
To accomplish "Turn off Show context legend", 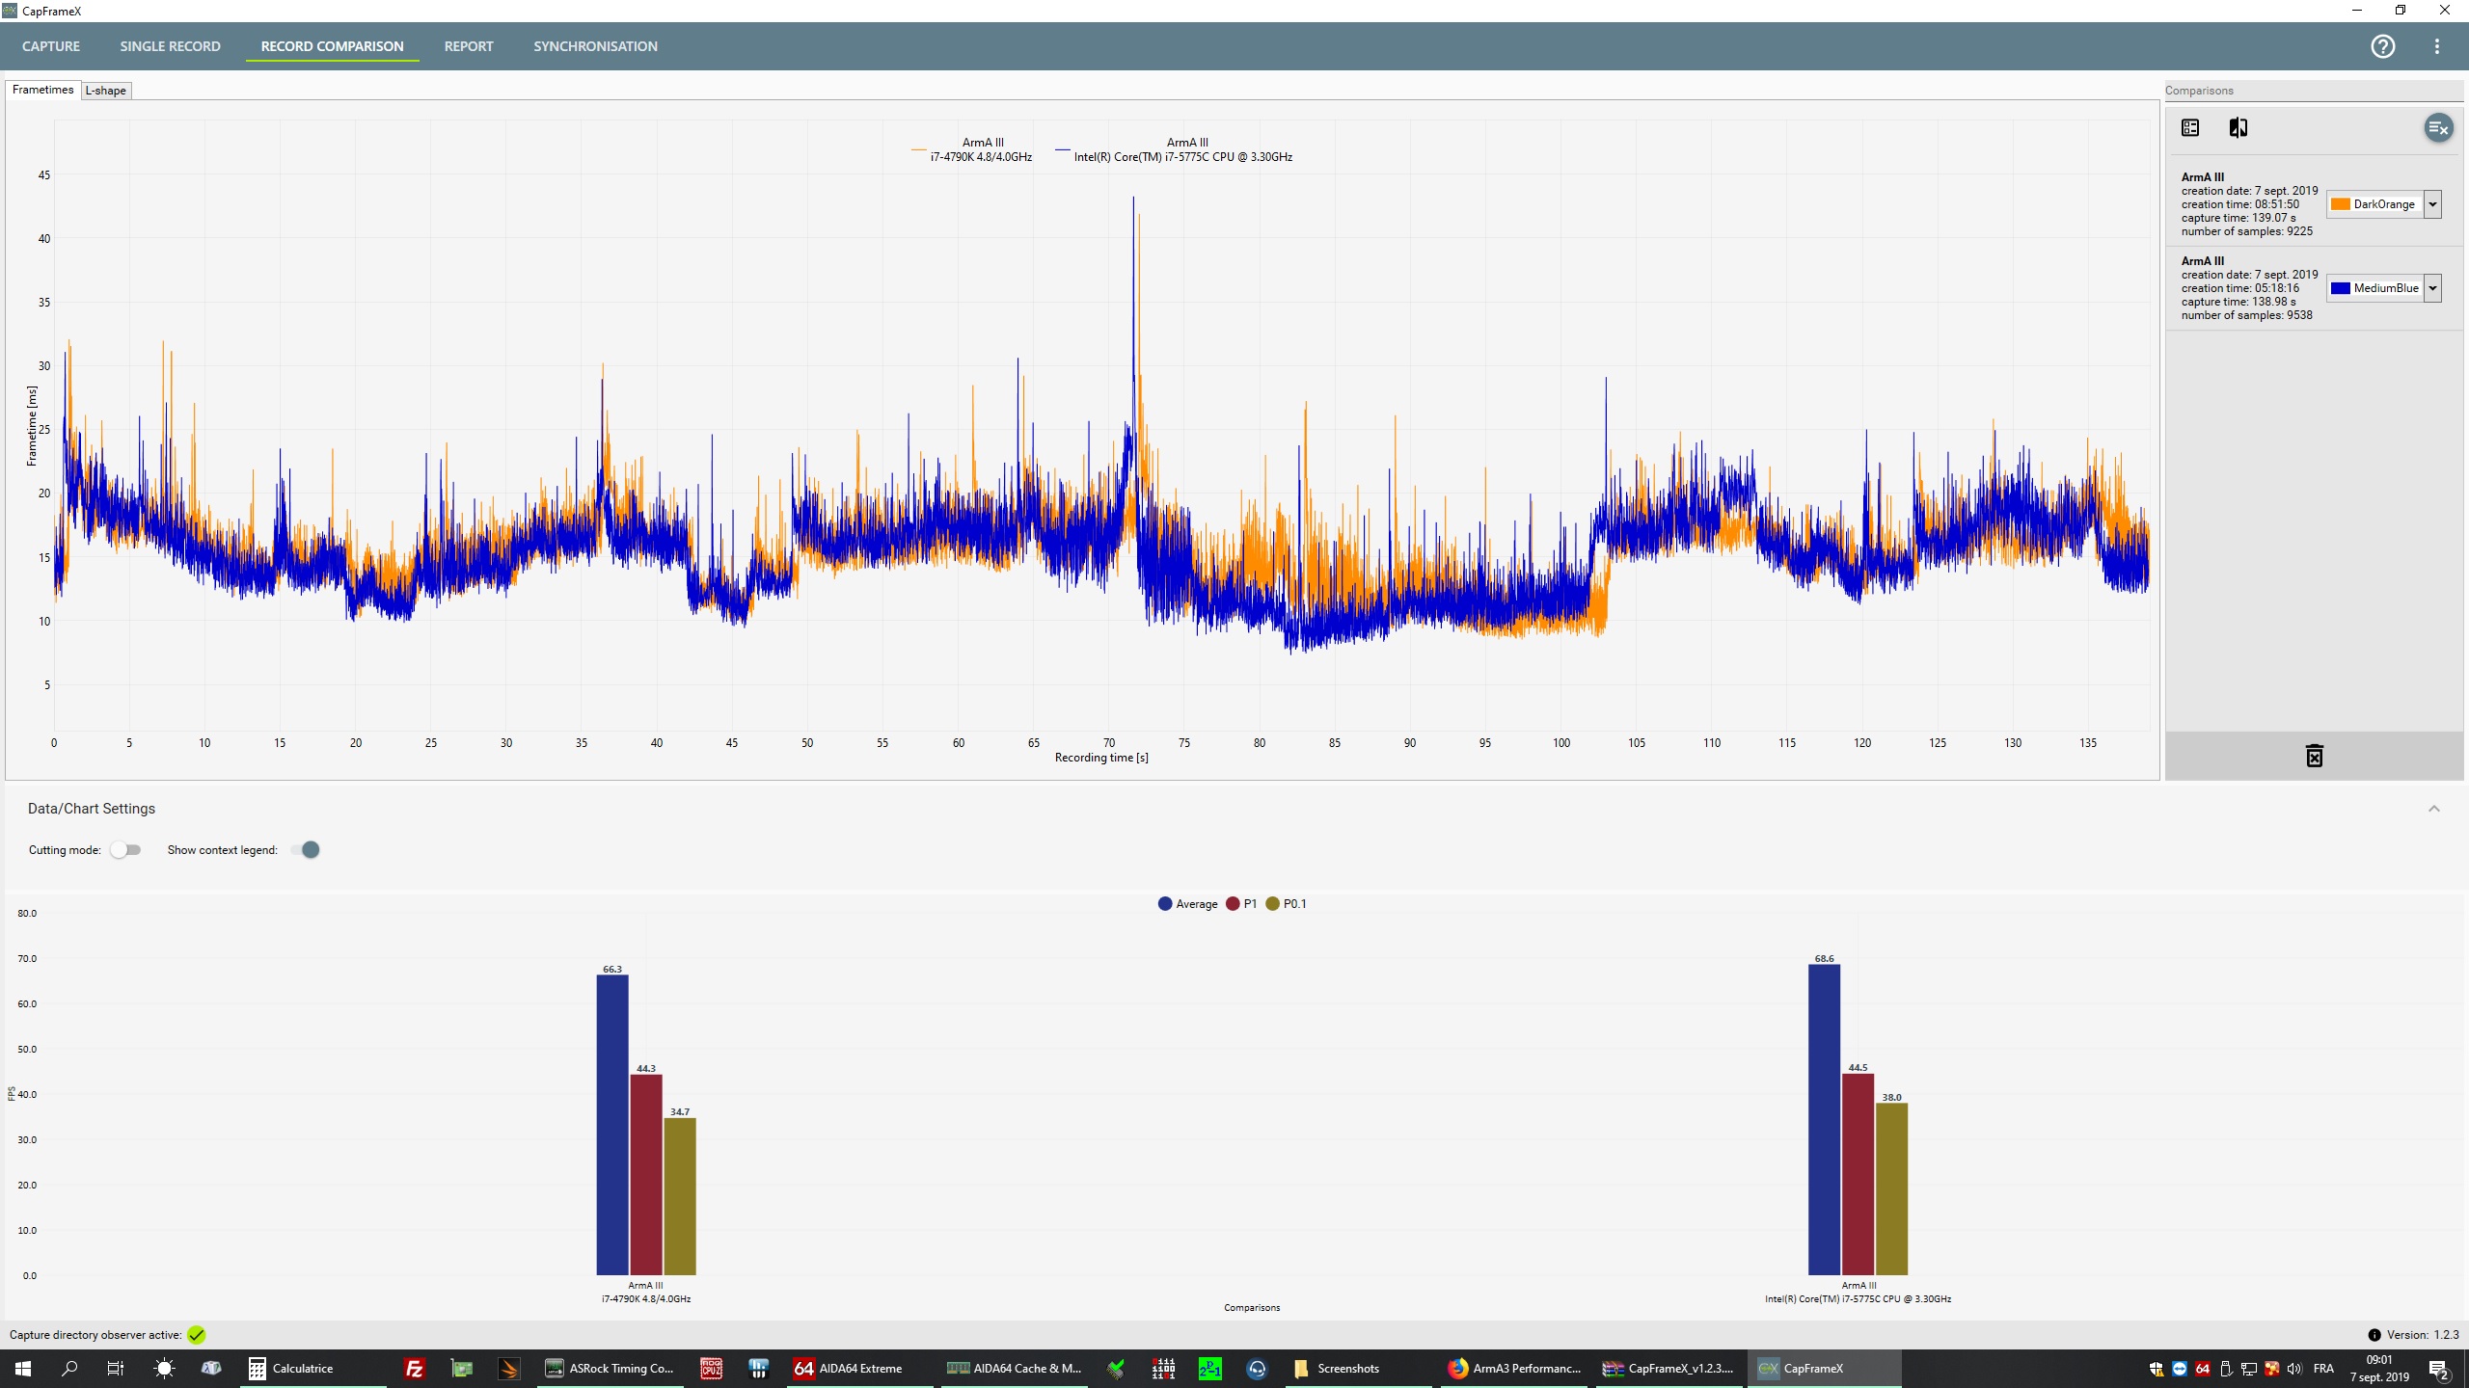I will 306,849.
